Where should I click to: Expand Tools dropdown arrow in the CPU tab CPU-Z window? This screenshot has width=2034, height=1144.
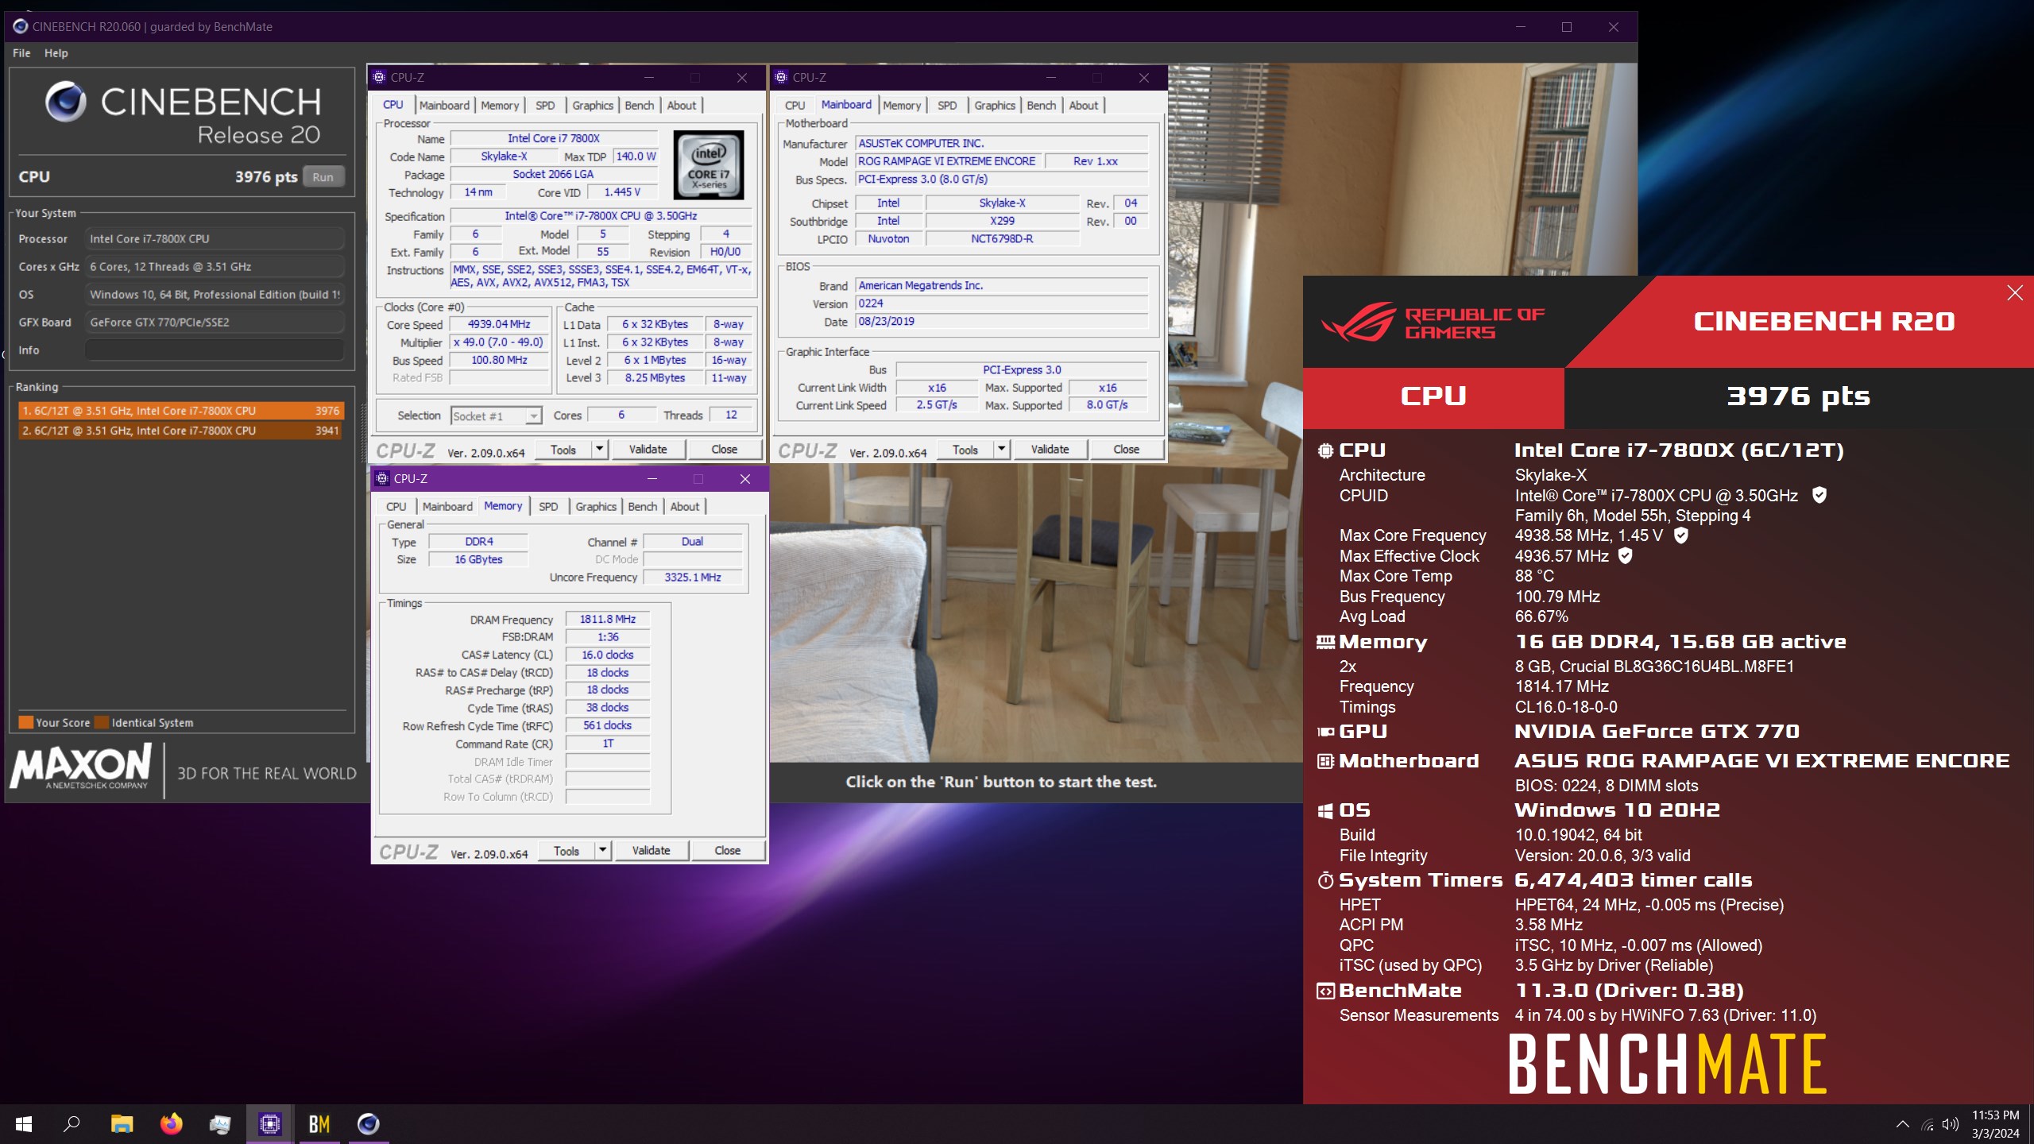point(600,449)
